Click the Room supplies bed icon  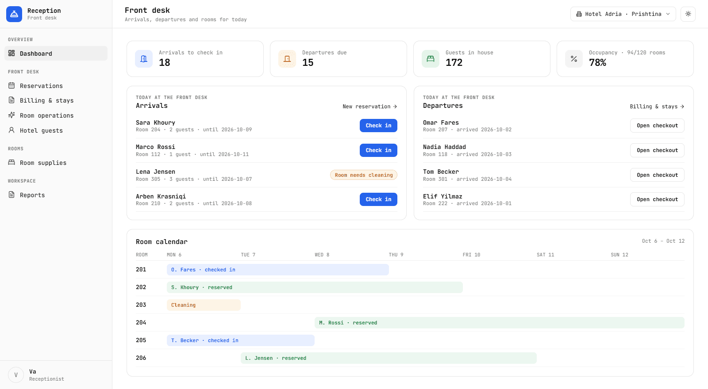pyautogui.click(x=12, y=163)
